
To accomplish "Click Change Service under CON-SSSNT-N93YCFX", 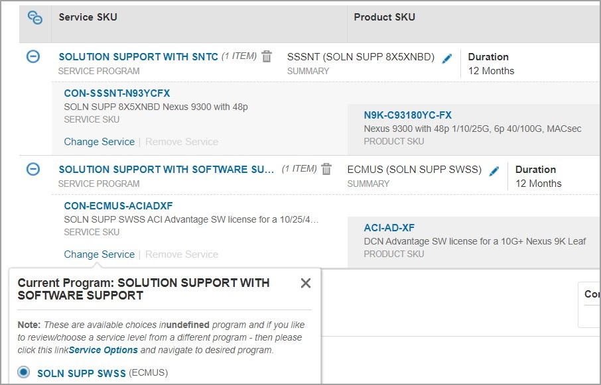I will click(100, 142).
